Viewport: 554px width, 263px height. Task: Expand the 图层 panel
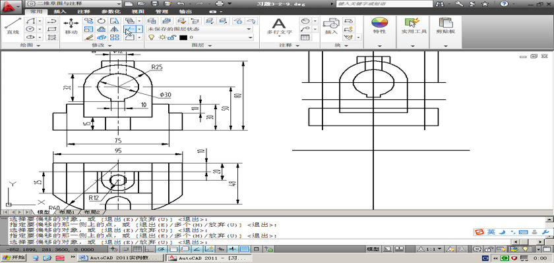(x=202, y=45)
